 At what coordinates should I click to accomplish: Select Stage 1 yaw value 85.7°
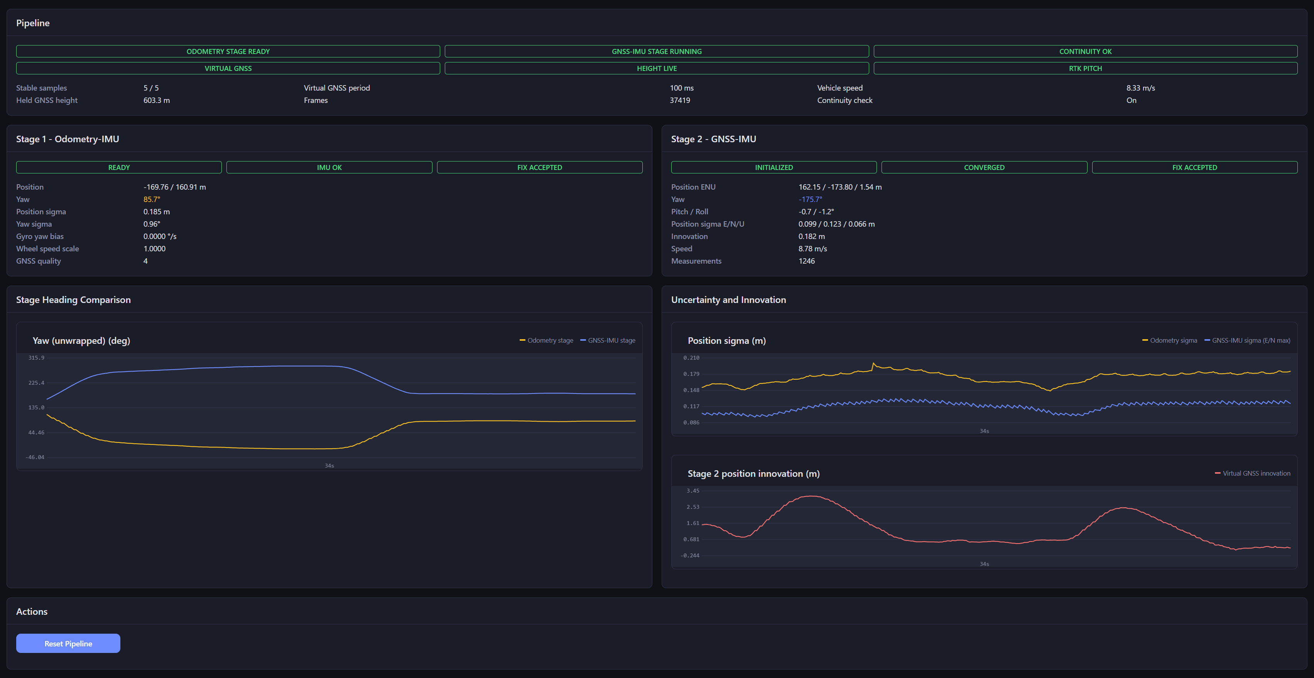pyautogui.click(x=152, y=199)
